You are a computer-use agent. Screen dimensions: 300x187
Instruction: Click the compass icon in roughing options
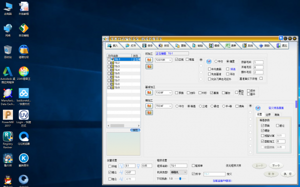[209, 61]
